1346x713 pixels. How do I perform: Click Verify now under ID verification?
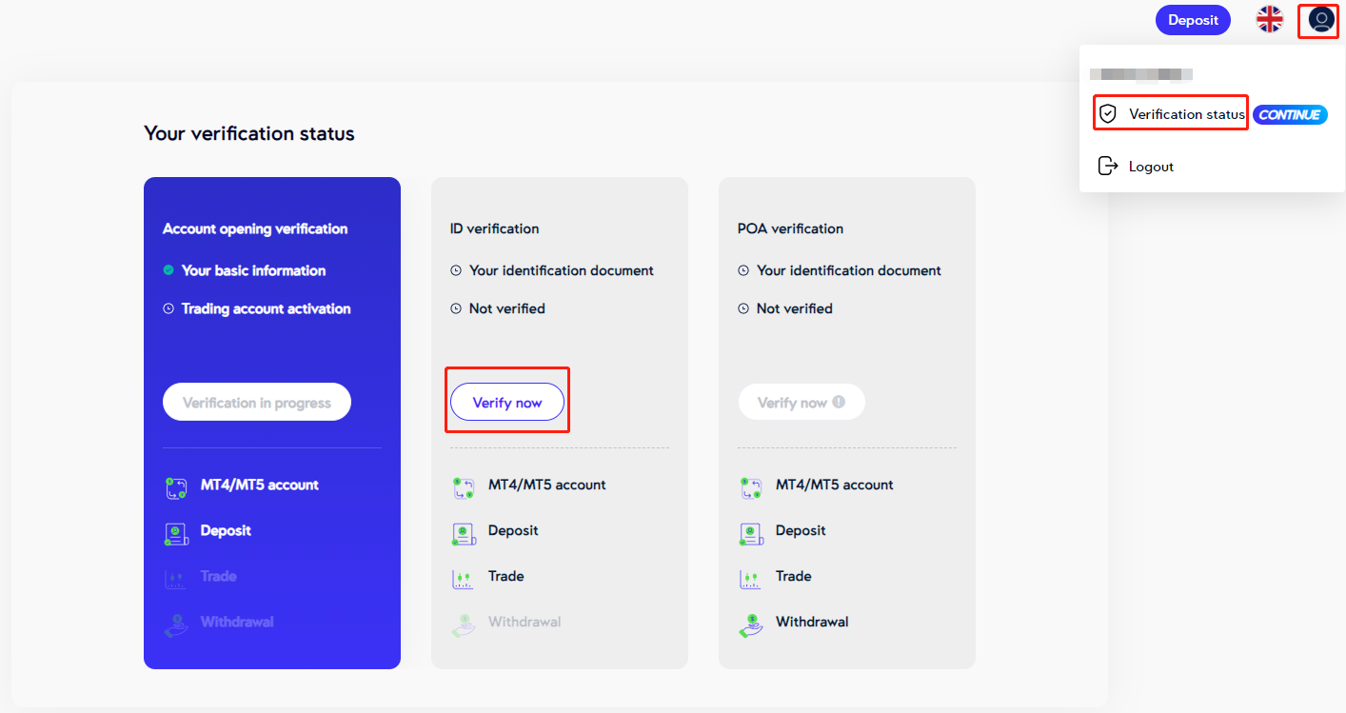[x=507, y=403]
